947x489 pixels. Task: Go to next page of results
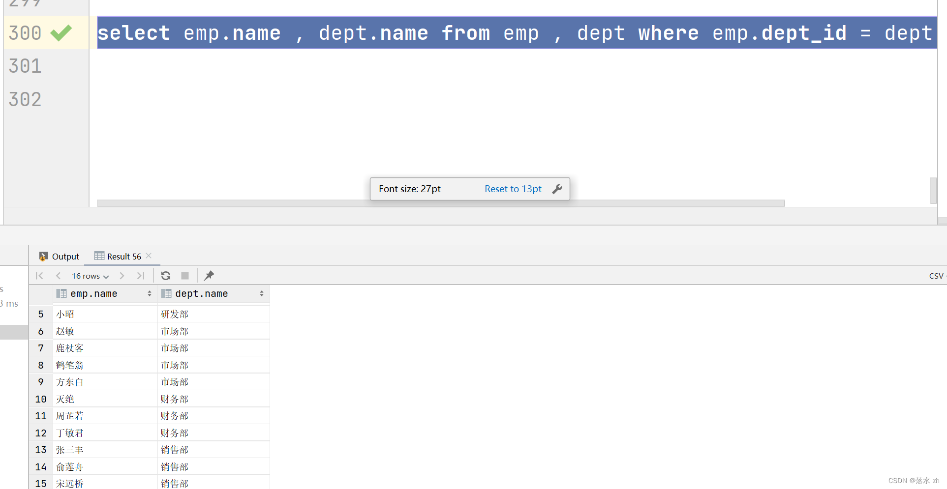coord(122,276)
